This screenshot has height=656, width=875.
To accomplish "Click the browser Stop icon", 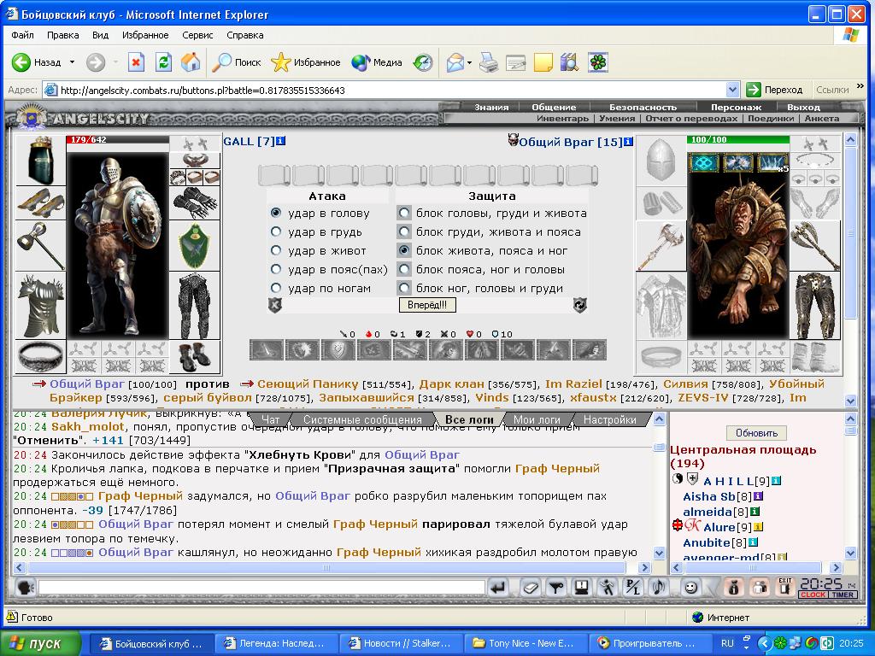I will (x=136, y=61).
